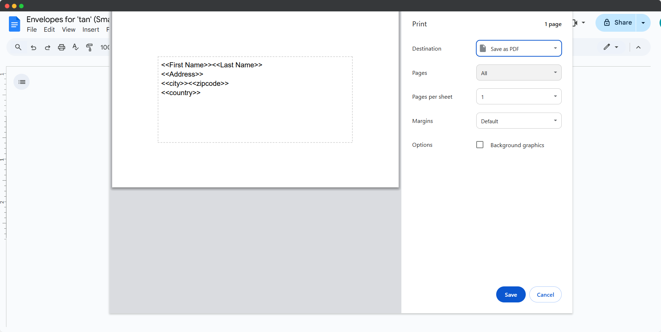Open the Pages All dropdown
The height and width of the screenshot is (332, 661).
[519, 73]
